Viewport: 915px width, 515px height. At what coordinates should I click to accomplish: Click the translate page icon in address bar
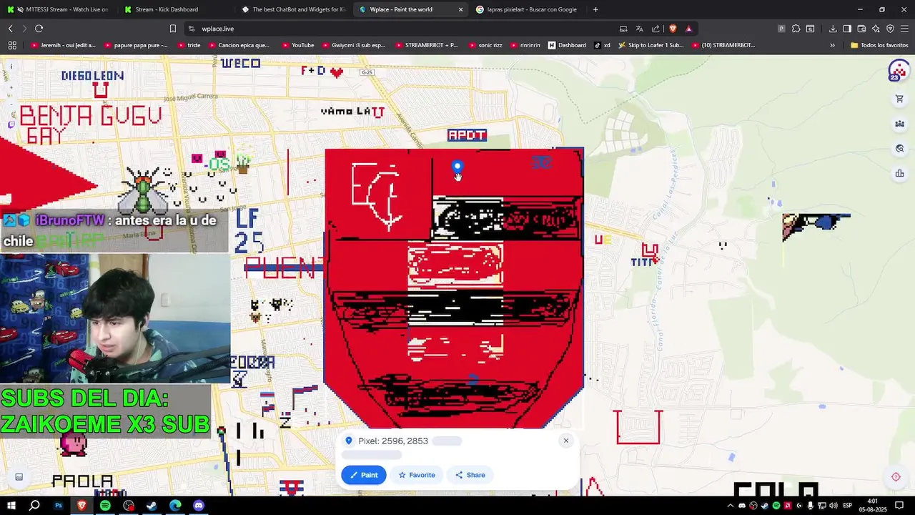639,29
